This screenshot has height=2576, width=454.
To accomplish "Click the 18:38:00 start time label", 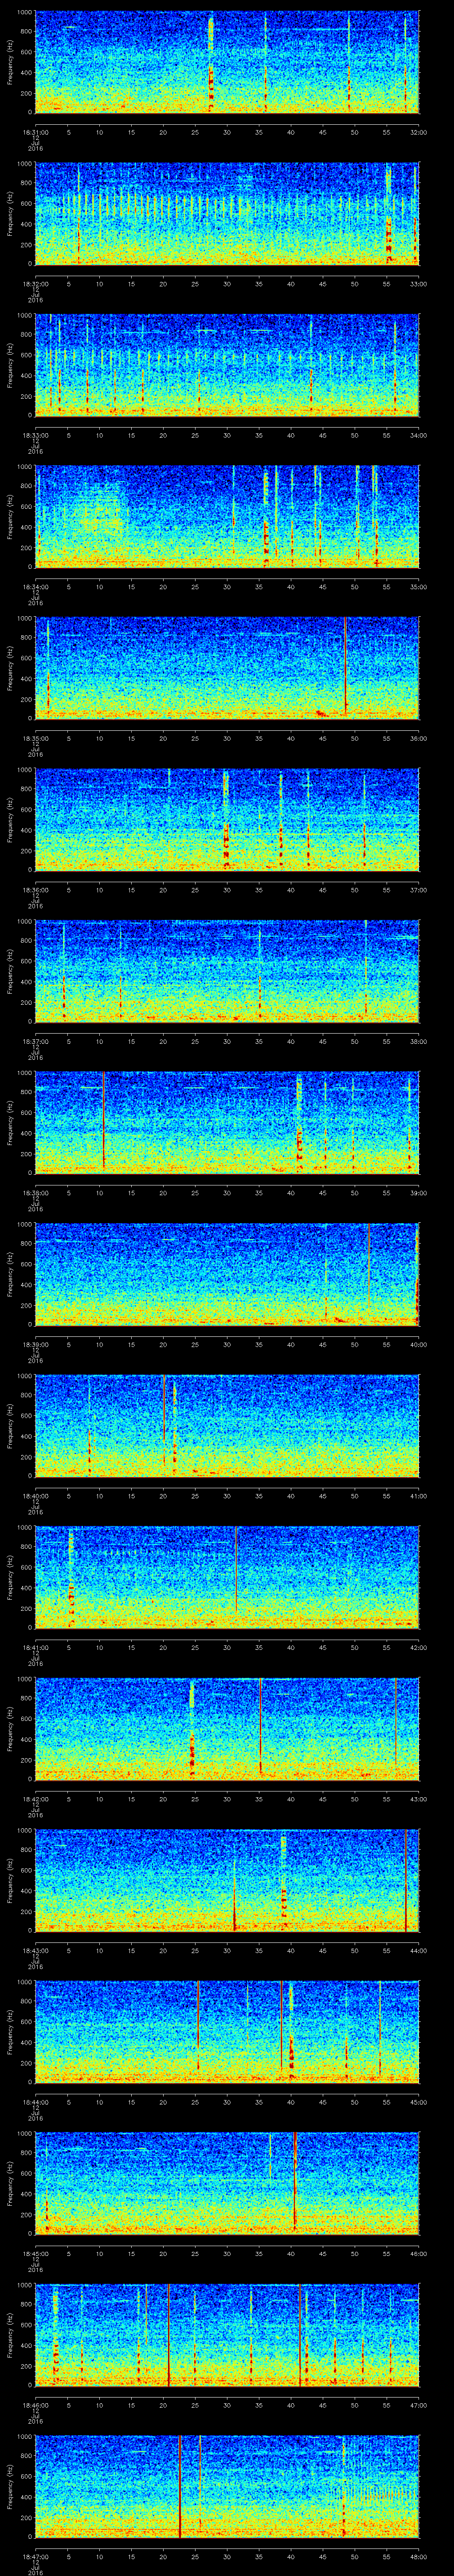I will (x=35, y=1193).
